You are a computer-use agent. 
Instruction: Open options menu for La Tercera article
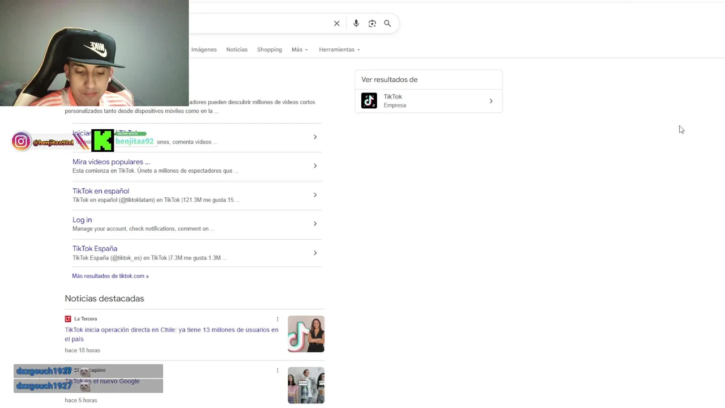pyautogui.click(x=278, y=319)
